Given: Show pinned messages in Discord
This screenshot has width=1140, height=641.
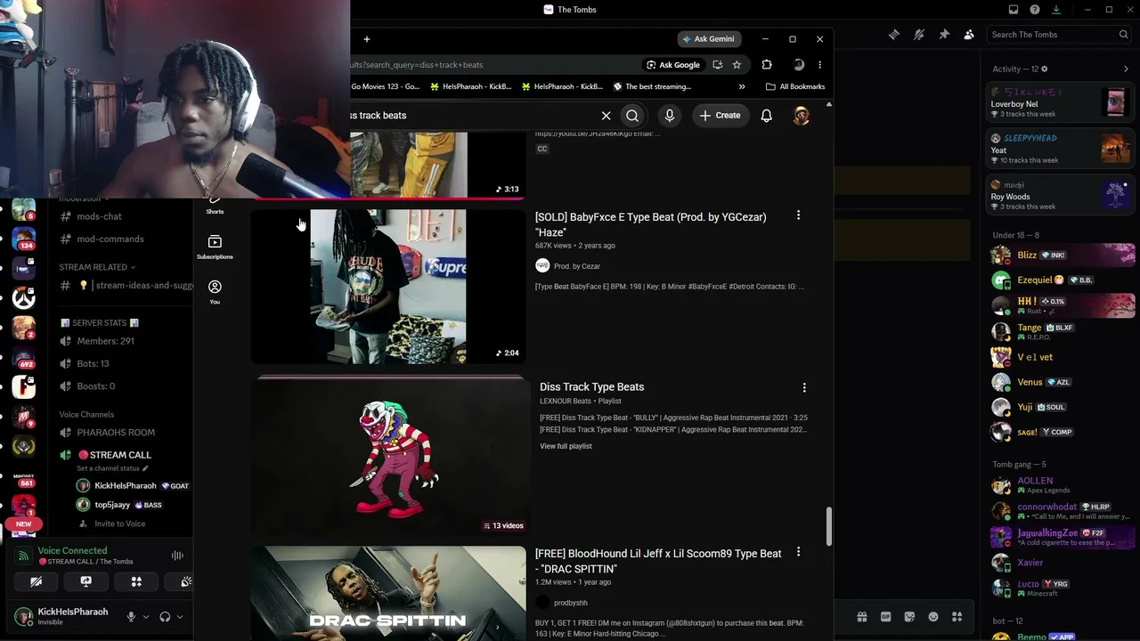Looking at the screenshot, I should [944, 35].
